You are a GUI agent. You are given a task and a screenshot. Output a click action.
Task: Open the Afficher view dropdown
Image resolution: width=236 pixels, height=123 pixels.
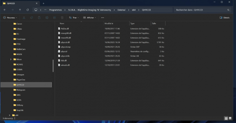90,18
